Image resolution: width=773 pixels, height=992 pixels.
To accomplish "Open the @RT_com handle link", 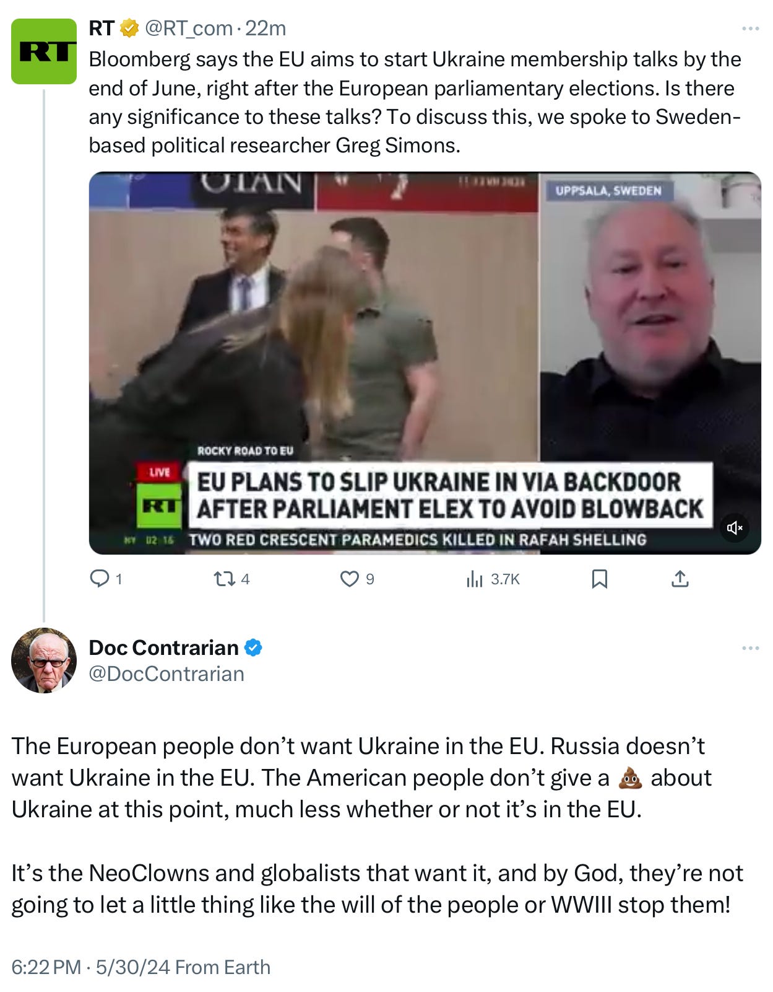I will (188, 28).
